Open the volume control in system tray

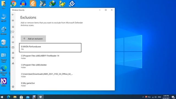click(x=155, y=97)
